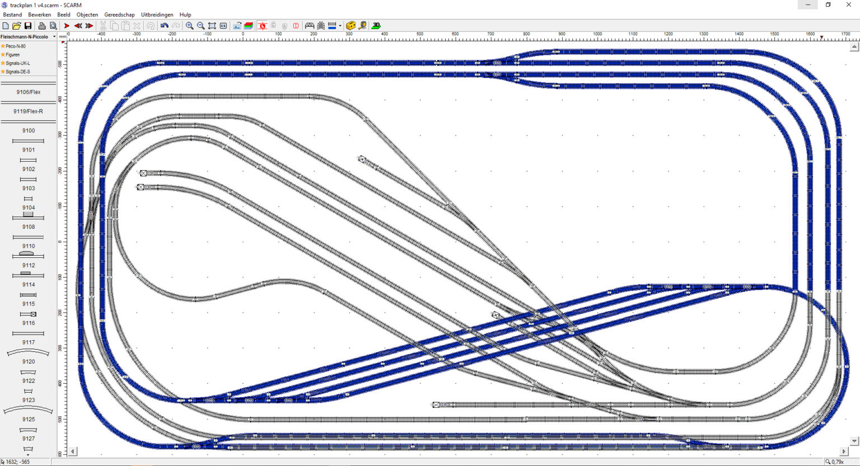Open the Print preview tool
Image resolution: width=860 pixels, height=466 pixels.
(53, 26)
